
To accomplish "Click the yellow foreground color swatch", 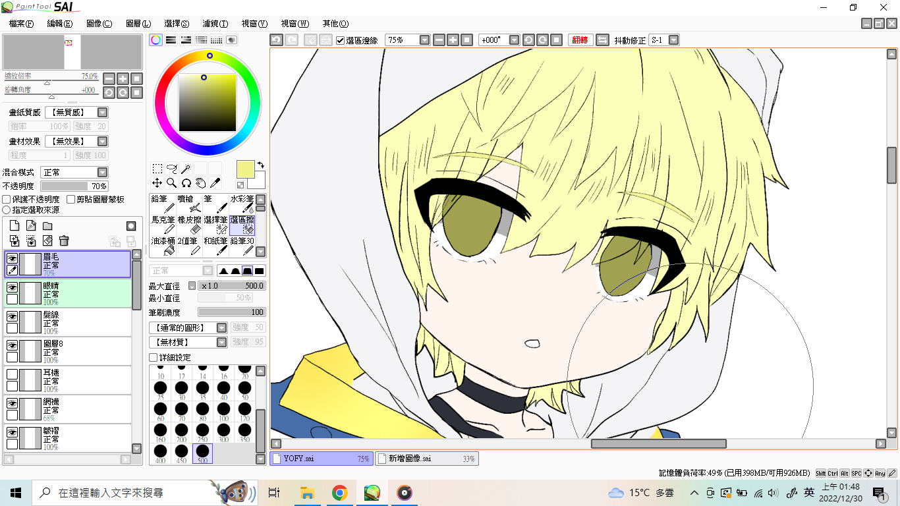I will click(245, 169).
